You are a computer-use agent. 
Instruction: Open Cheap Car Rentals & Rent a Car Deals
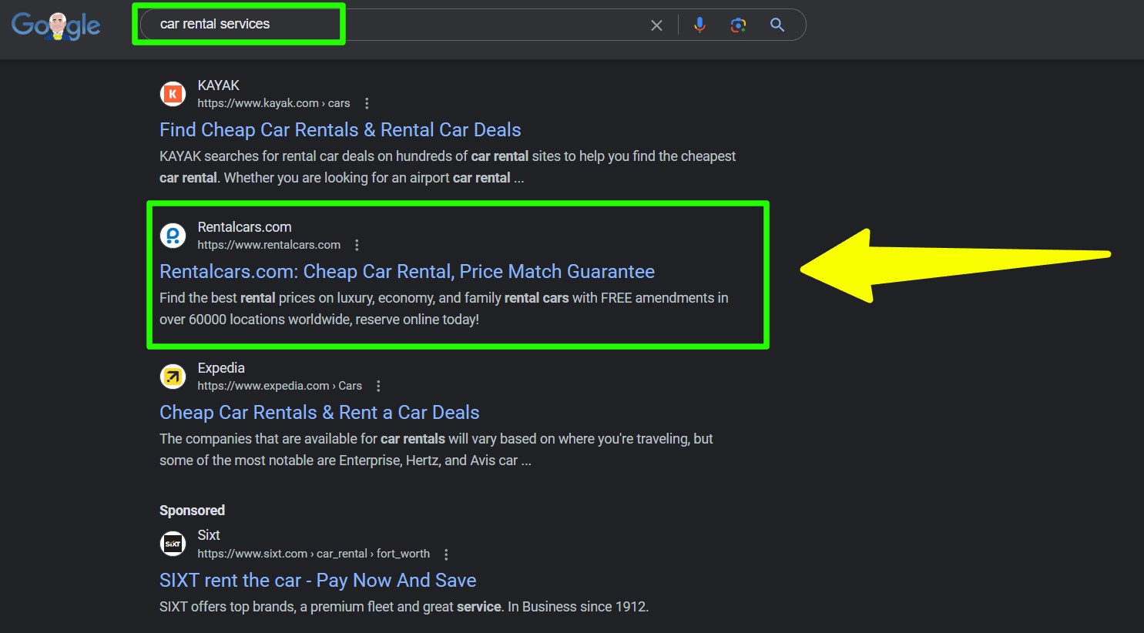coord(320,413)
